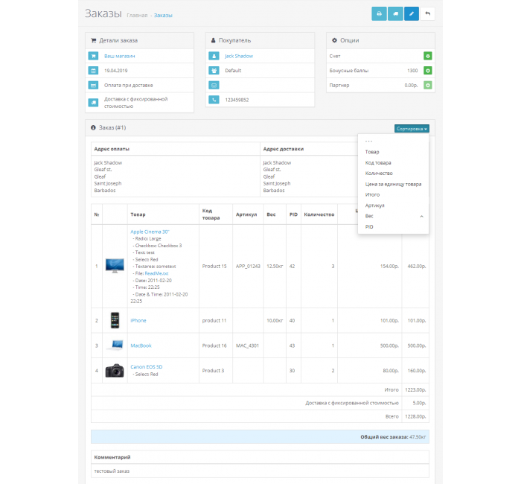Open the ReadMe.txt file link
This screenshot has width=521, height=484.
click(156, 273)
